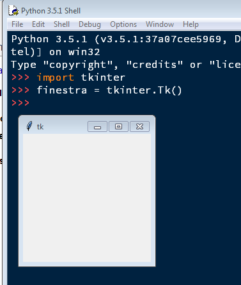Image resolution: width=241 pixels, height=285 pixels.
Task: Click inside the empty tk window area
Action: coord(87,198)
